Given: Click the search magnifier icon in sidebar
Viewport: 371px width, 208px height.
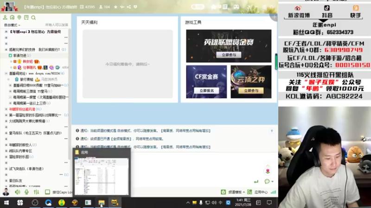Looking at the screenshot, I should click(33, 18).
